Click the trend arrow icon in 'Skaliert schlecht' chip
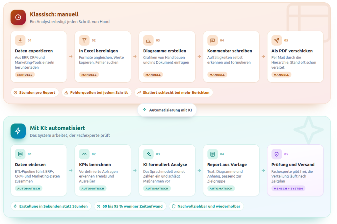The image size is (337, 224). [x=139, y=92]
